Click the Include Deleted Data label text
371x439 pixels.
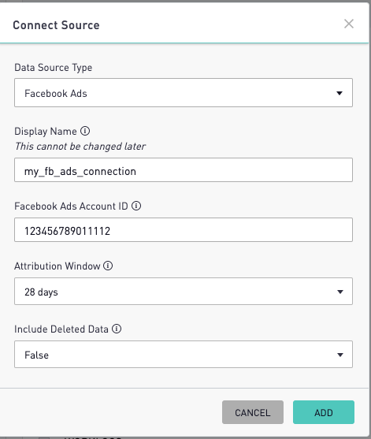[61, 329]
